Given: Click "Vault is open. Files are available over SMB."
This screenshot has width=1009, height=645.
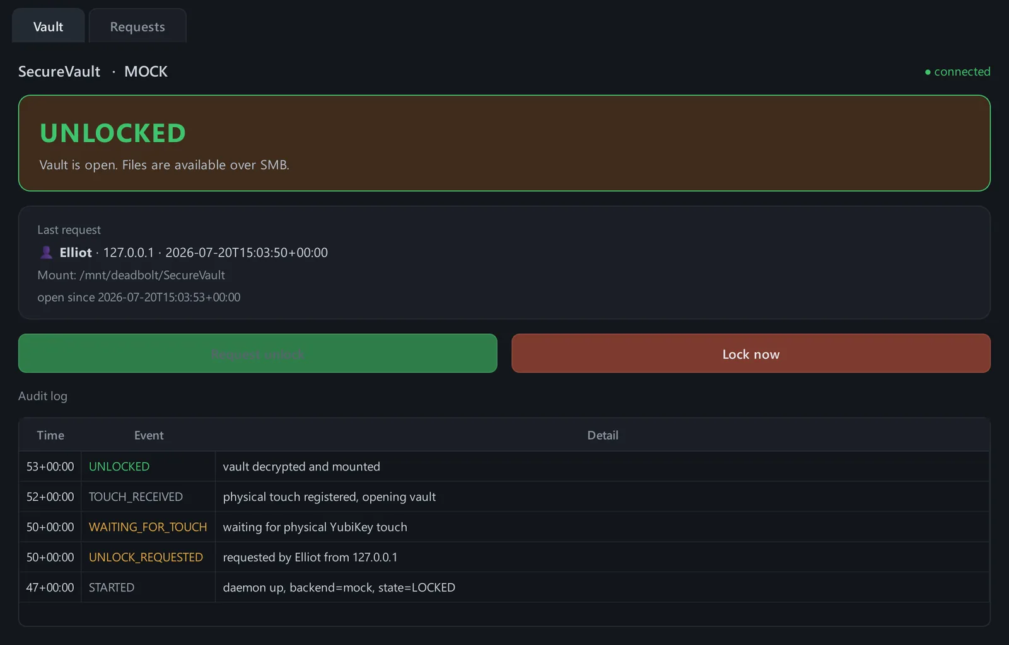Looking at the screenshot, I should tap(164, 165).
